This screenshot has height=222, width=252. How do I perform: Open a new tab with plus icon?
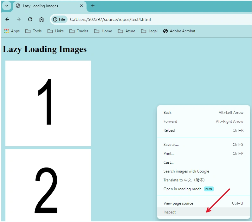pos(93,6)
